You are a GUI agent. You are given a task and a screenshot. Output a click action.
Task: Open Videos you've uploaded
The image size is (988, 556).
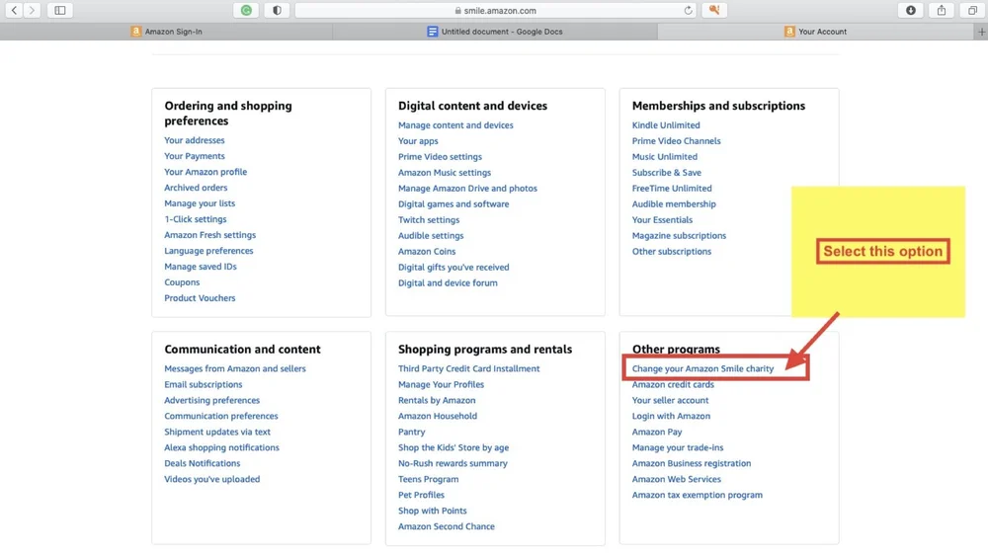[211, 479]
